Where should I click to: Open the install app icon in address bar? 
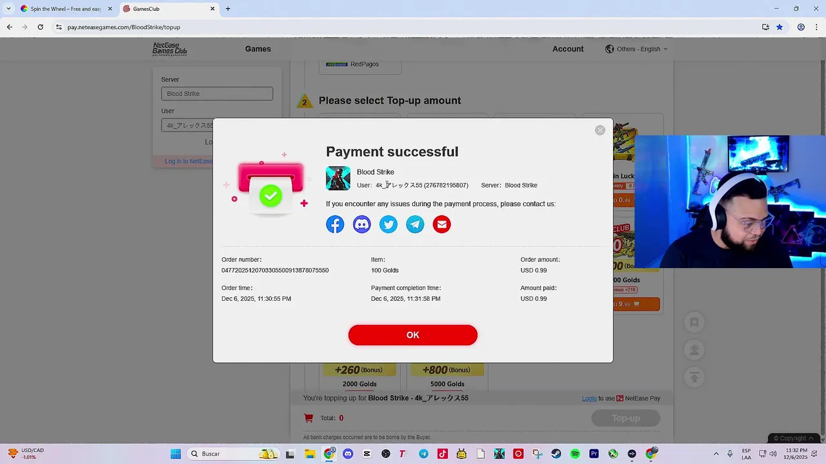click(765, 27)
